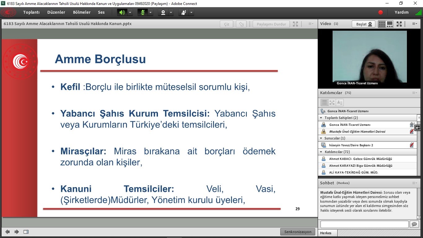Open share pod options menu

point(311,24)
